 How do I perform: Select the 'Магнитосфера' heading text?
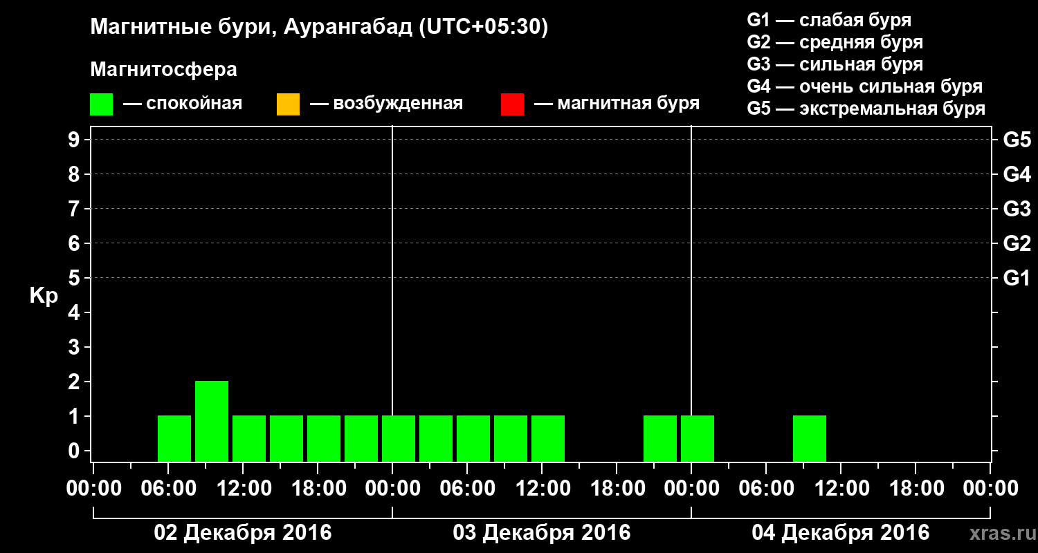(x=163, y=70)
